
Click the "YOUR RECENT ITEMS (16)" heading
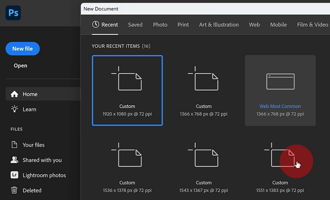click(121, 46)
